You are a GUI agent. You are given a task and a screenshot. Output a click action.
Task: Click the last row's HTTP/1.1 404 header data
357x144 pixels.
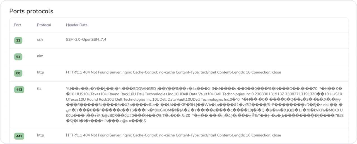[x=173, y=135]
